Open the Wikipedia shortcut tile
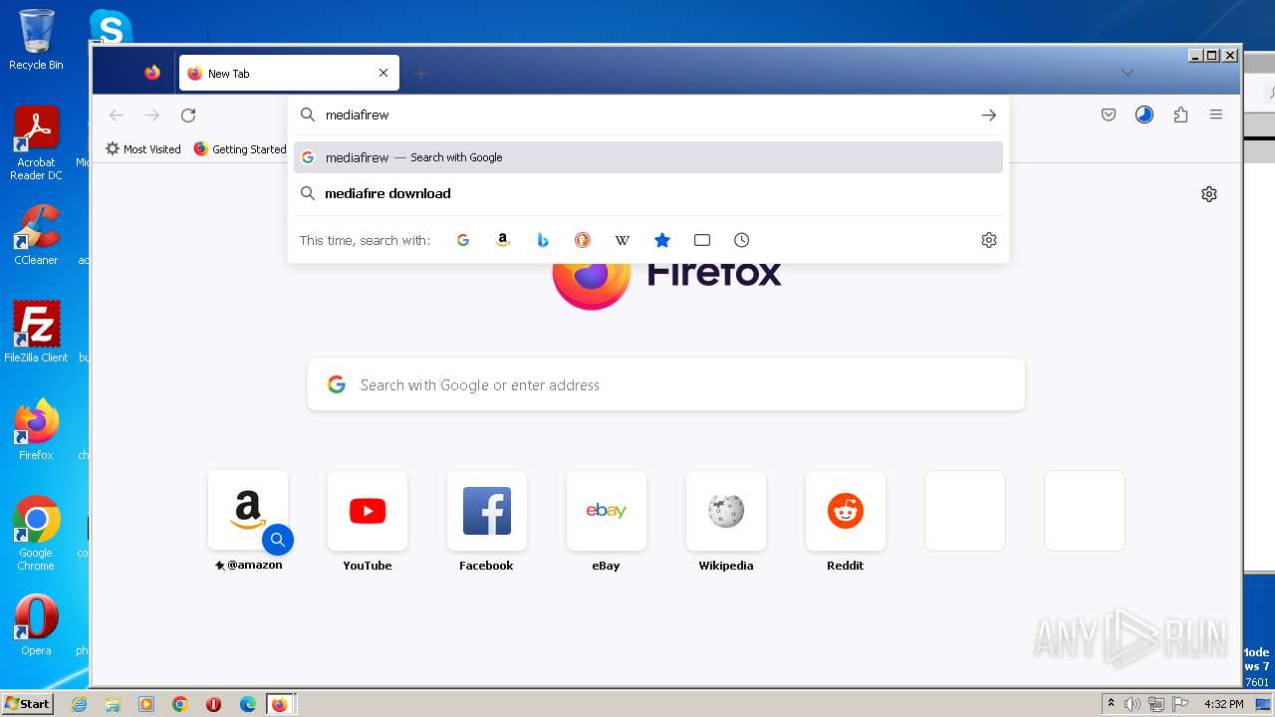The width and height of the screenshot is (1275, 717). (726, 511)
